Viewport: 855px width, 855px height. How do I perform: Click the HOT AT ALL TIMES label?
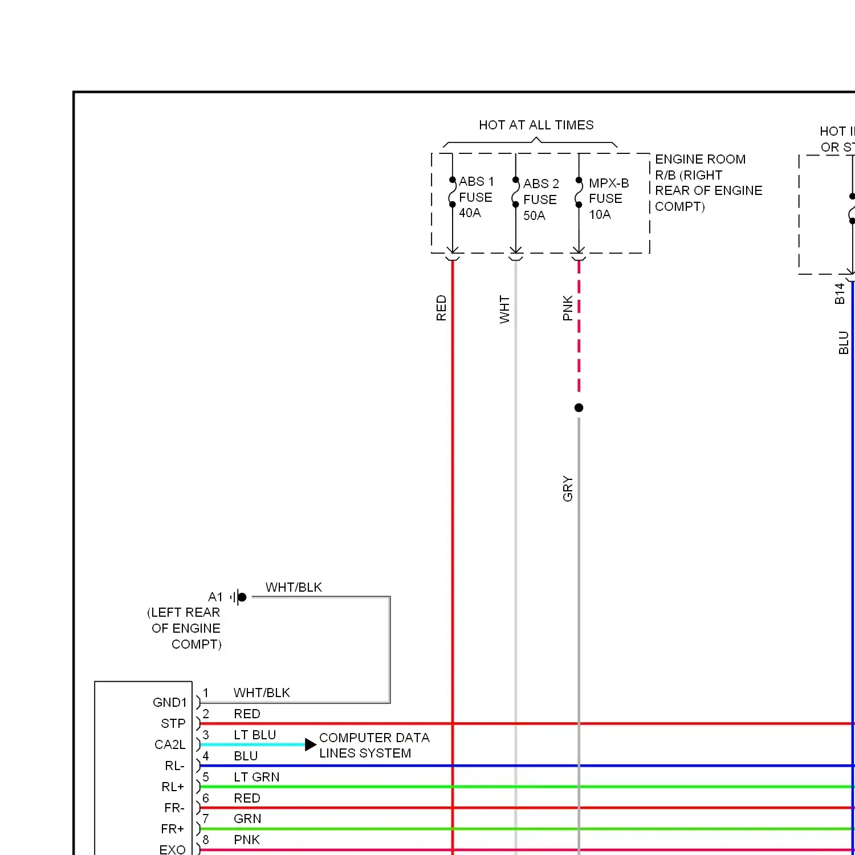pos(536,125)
